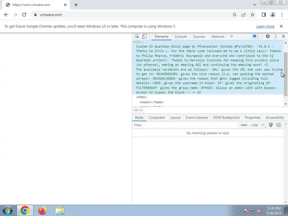Toggle .cls element classes panel

pos(254,125)
